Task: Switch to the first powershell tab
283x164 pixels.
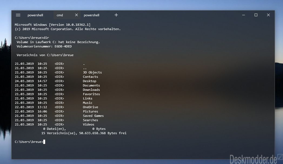Action: [x=35, y=15]
